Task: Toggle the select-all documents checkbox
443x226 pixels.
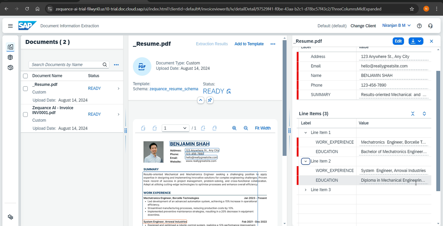Action: click(x=25, y=76)
